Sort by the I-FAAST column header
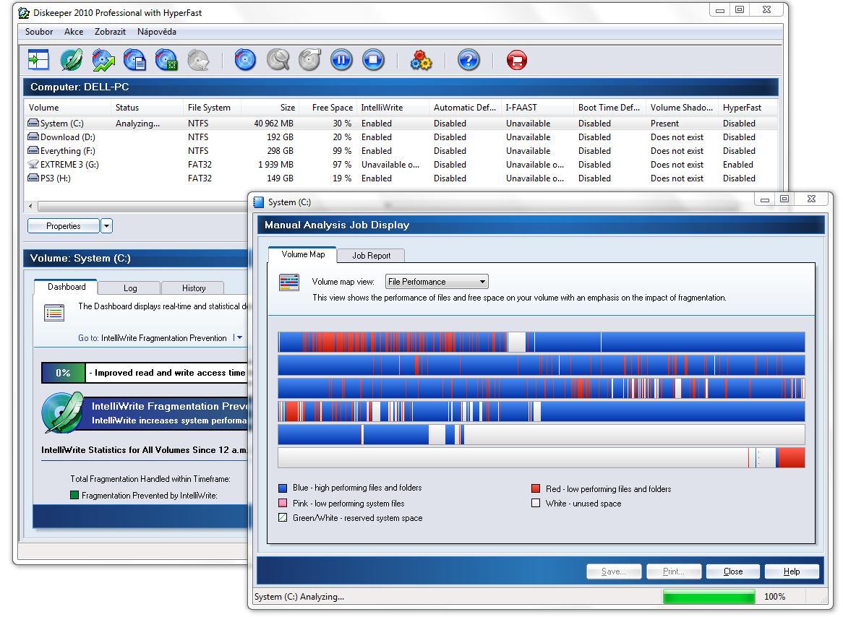Screen dimensions: 843x617 click(537, 108)
